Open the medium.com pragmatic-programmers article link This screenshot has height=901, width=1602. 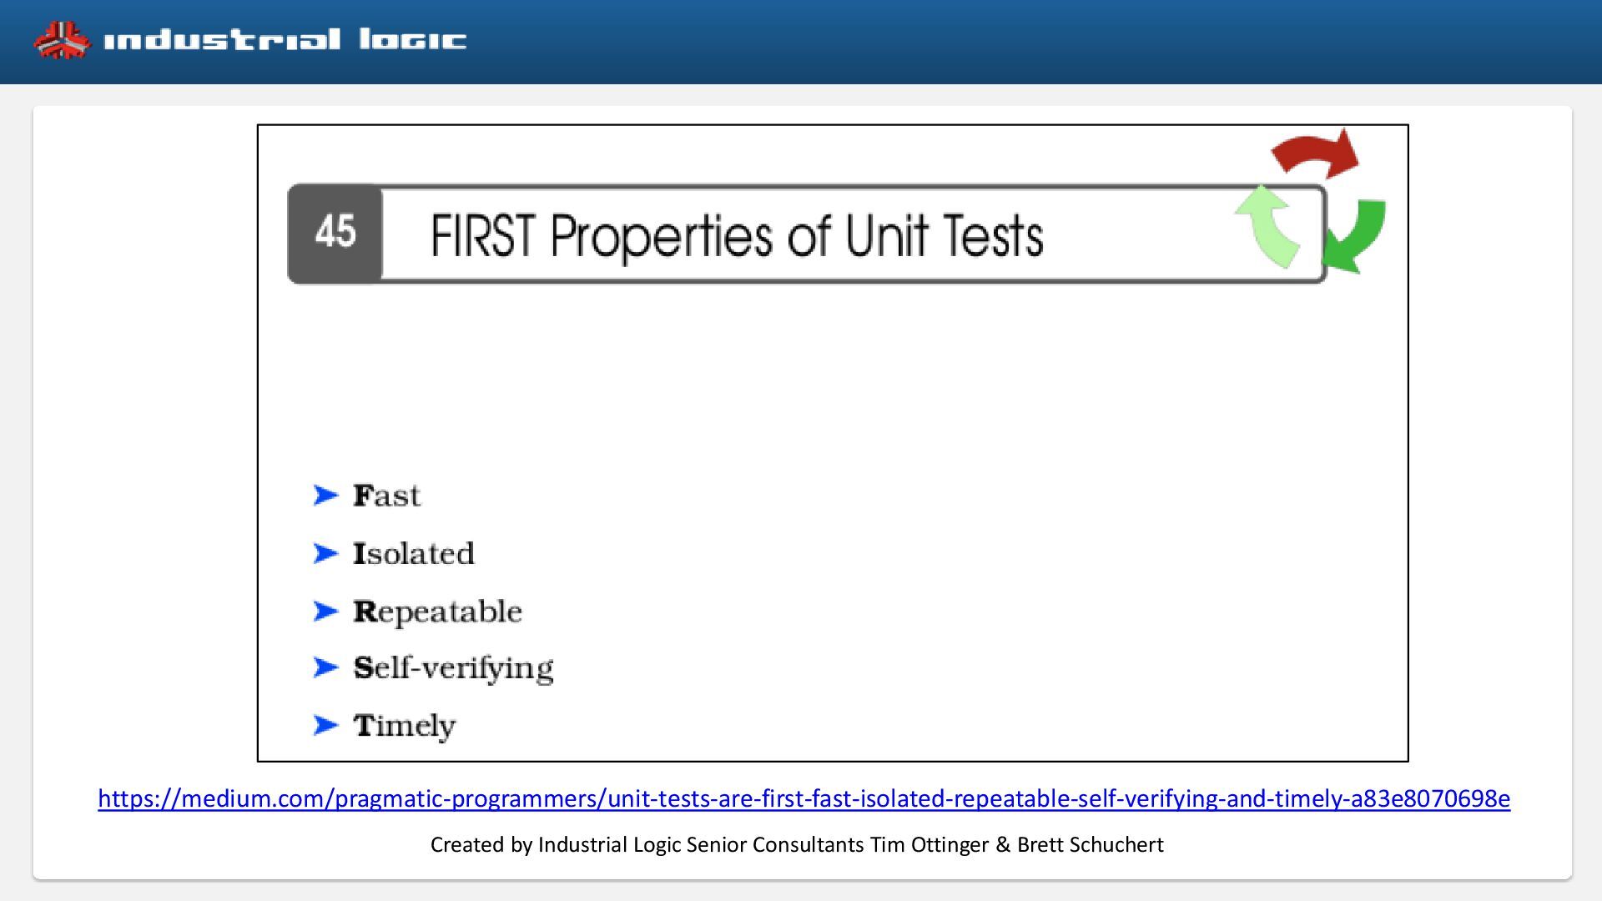(804, 798)
